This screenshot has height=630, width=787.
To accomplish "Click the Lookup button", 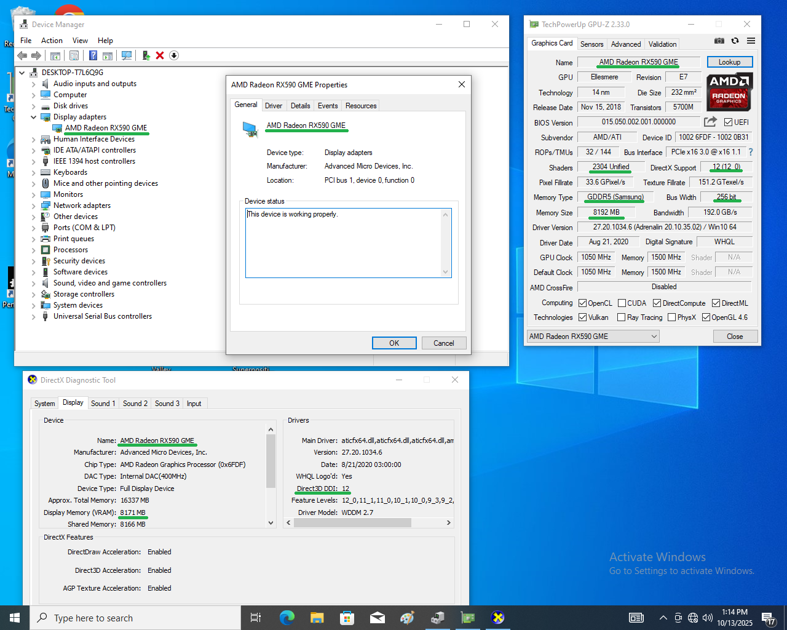I will coord(729,62).
